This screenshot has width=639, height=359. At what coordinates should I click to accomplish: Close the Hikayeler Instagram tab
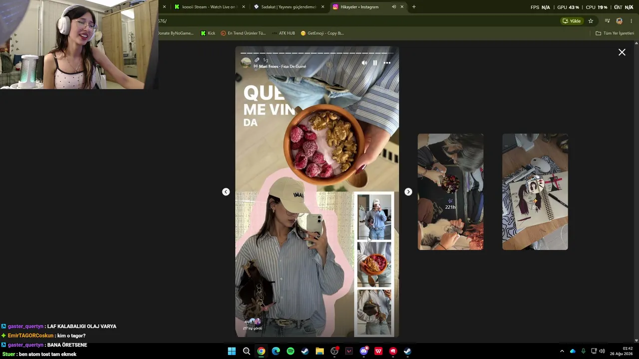(x=402, y=7)
